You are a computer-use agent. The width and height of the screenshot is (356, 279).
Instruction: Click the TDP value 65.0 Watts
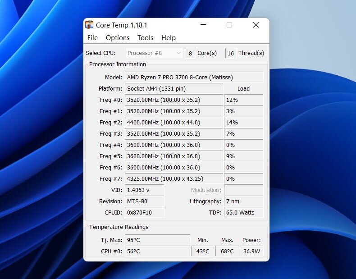244,212
